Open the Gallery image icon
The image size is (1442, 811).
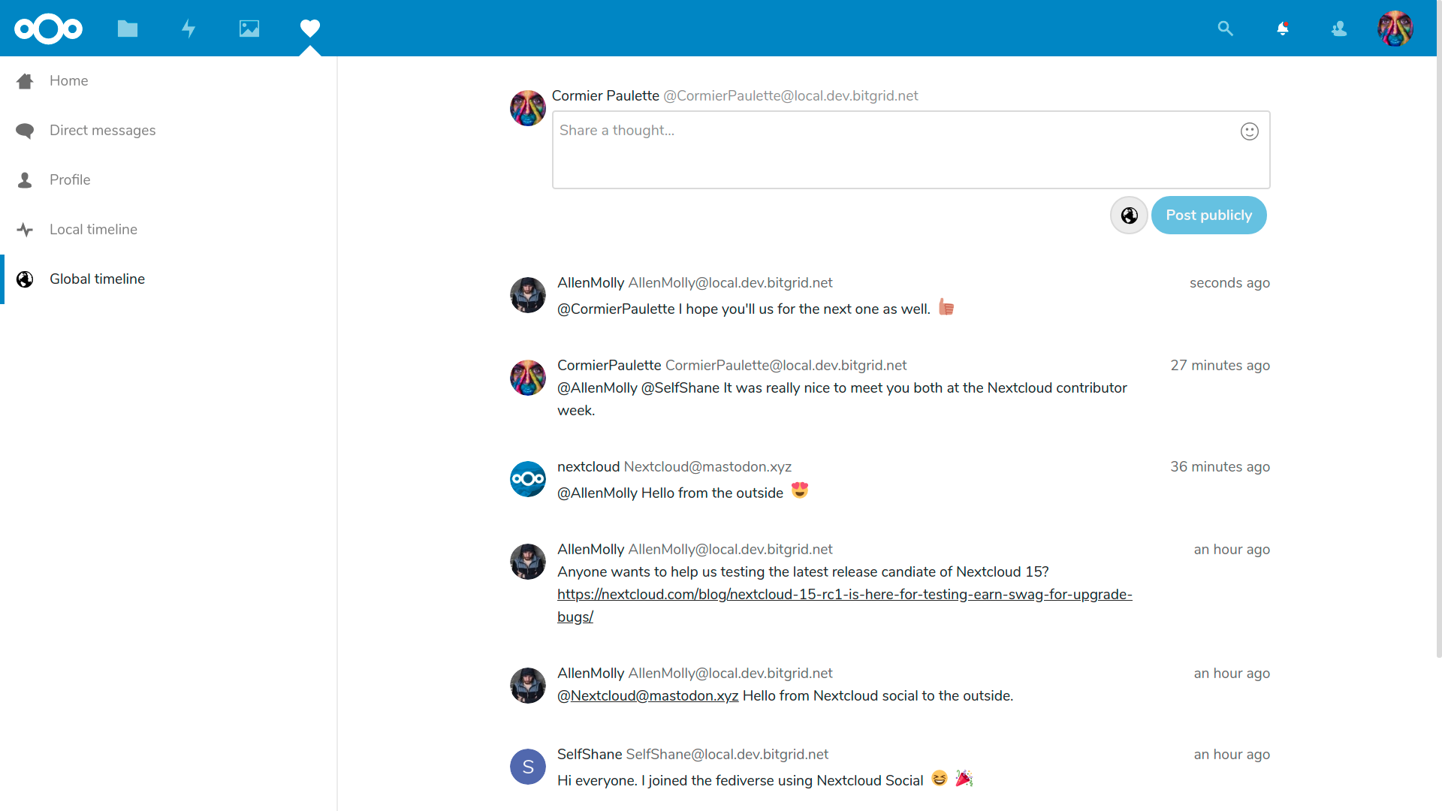pos(249,29)
